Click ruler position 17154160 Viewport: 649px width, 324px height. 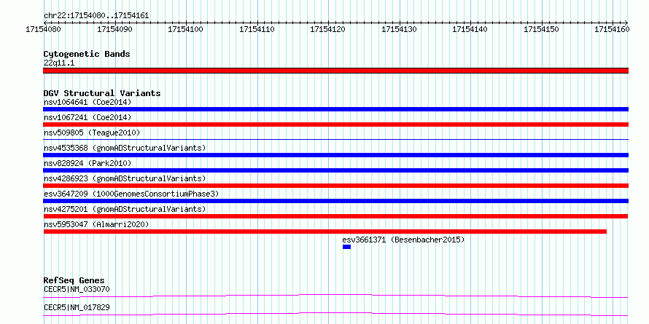click(613, 29)
